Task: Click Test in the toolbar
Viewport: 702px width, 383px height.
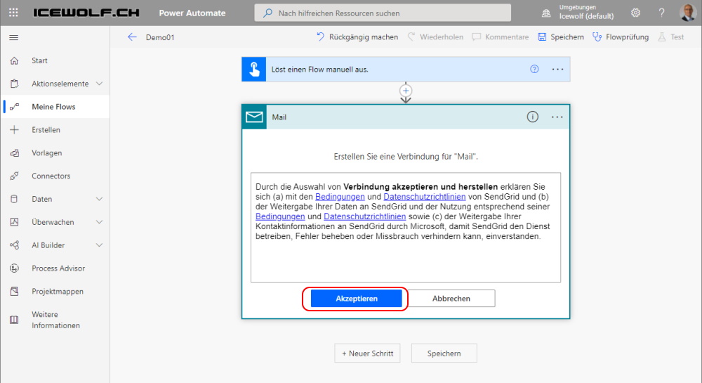Action: pos(670,37)
